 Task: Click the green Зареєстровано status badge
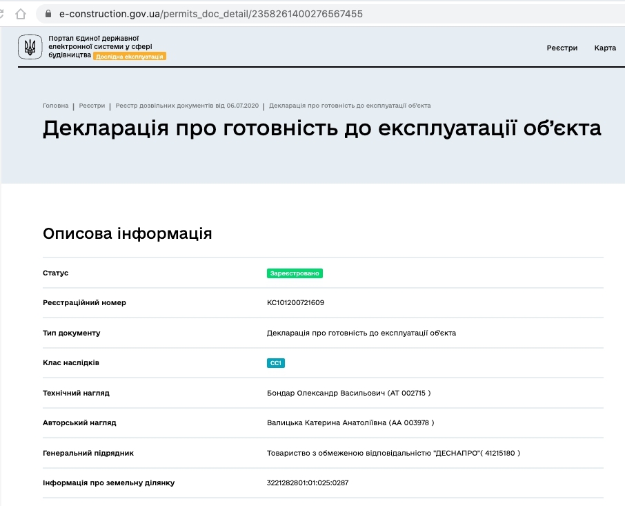[x=295, y=273]
